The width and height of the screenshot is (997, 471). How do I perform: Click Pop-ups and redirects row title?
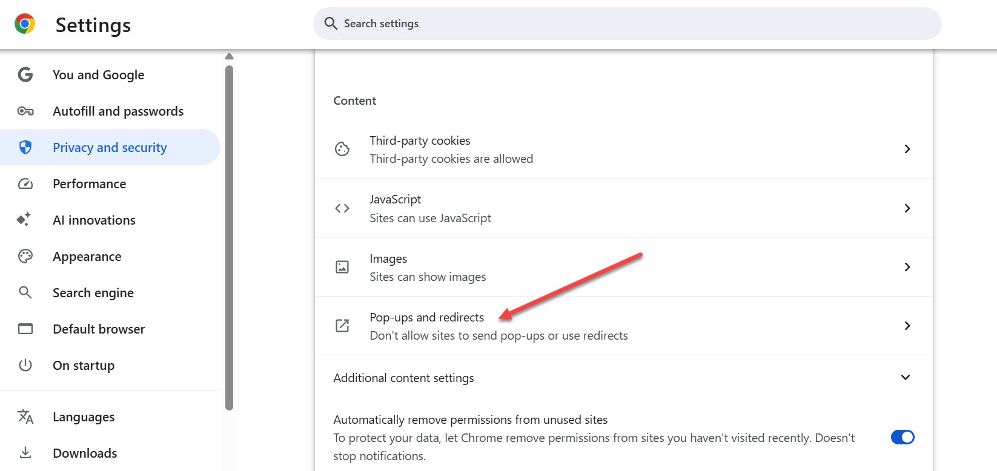click(x=427, y=317)
